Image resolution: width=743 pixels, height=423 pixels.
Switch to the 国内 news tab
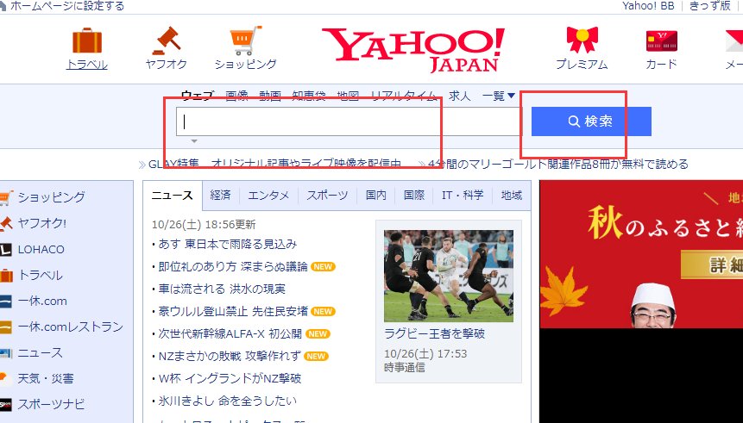375,196
